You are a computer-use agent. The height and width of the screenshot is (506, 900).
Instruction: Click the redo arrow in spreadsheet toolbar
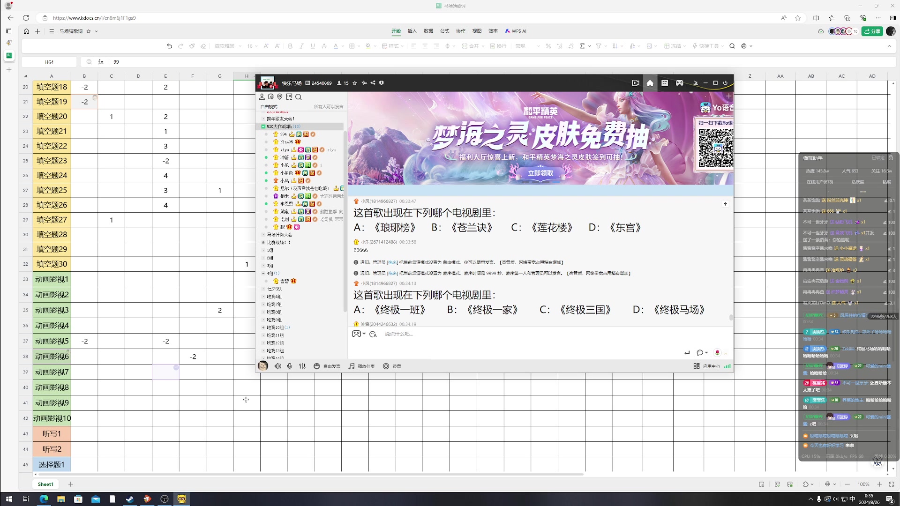pyautogui.click(x=180, y=46)
